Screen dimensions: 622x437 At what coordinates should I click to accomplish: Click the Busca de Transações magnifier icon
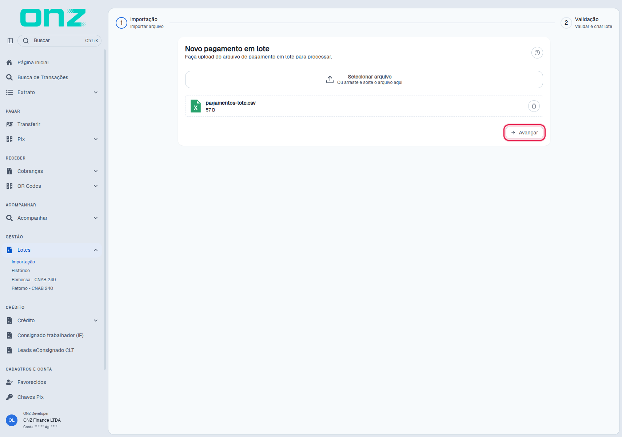[x=9, y=77]
